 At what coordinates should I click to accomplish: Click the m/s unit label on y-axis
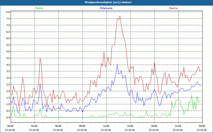(x=8, y=12)
